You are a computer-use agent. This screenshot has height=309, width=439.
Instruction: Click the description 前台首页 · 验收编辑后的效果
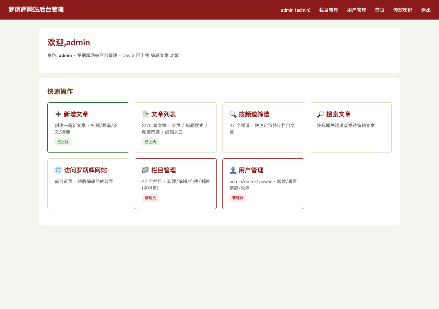[x=84, y=182]
